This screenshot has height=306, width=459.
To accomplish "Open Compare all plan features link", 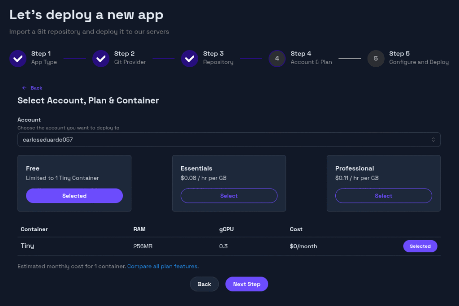I will [x=162, y=266].
